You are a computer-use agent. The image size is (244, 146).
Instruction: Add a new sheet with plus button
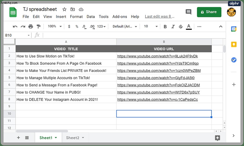(18, 138)
